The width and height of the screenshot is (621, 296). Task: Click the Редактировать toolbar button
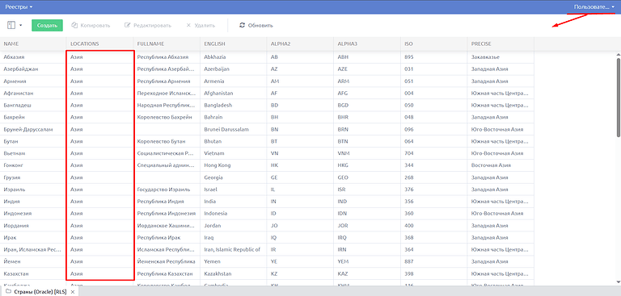tap(148, 25)
